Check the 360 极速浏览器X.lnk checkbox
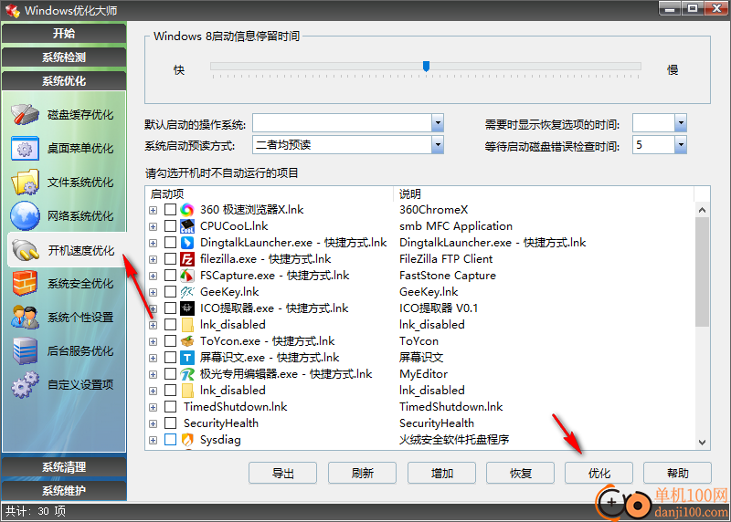The width and height of the screenshot is (731, 522). click(x=171, y=210)
